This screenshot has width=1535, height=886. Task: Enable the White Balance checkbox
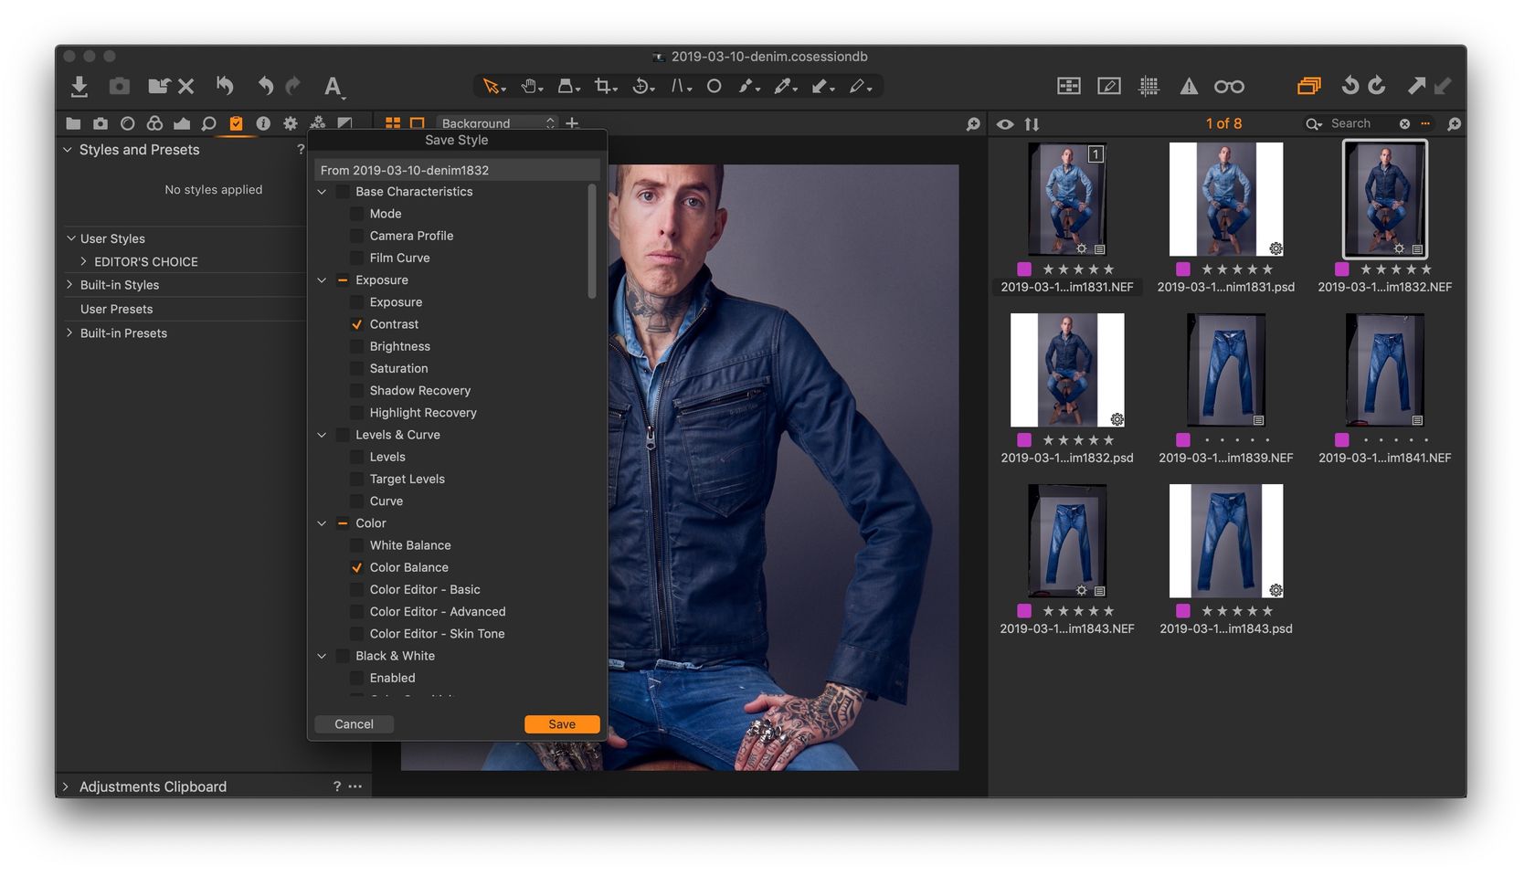tap(357, 545)
